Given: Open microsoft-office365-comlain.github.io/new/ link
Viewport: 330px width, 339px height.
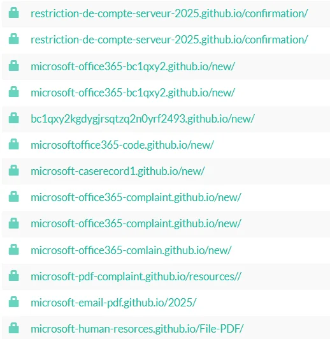Looking at the screenshot, I should (131, 250).
